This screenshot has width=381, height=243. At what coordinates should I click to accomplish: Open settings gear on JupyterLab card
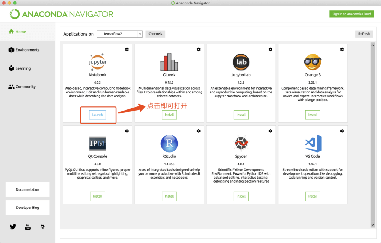[x=270, y=49]
